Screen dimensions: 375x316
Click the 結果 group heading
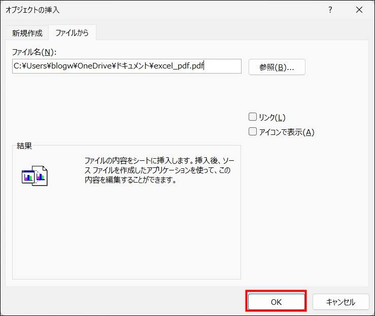tap(24, 146)
